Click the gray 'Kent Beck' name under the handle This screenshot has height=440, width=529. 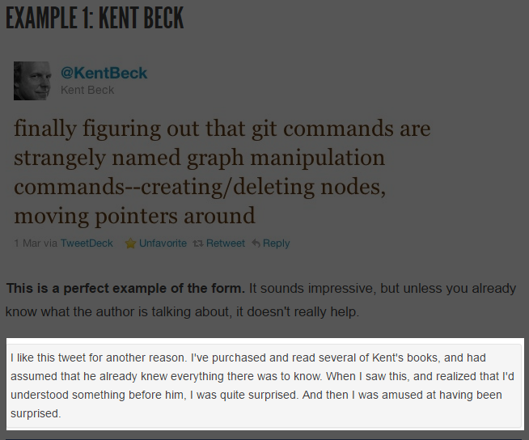point(87,90)
